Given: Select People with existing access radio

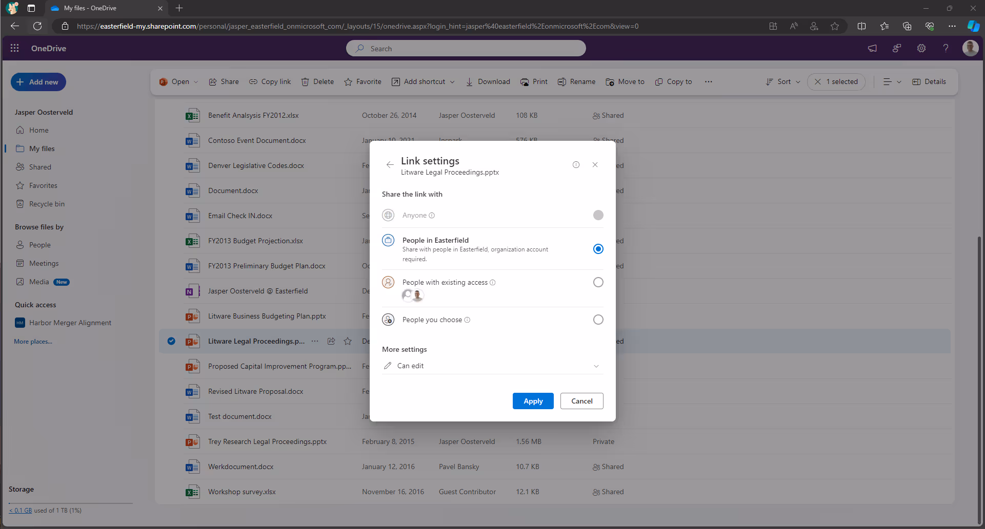Looking at the screenshot, I should click(598, 282).
